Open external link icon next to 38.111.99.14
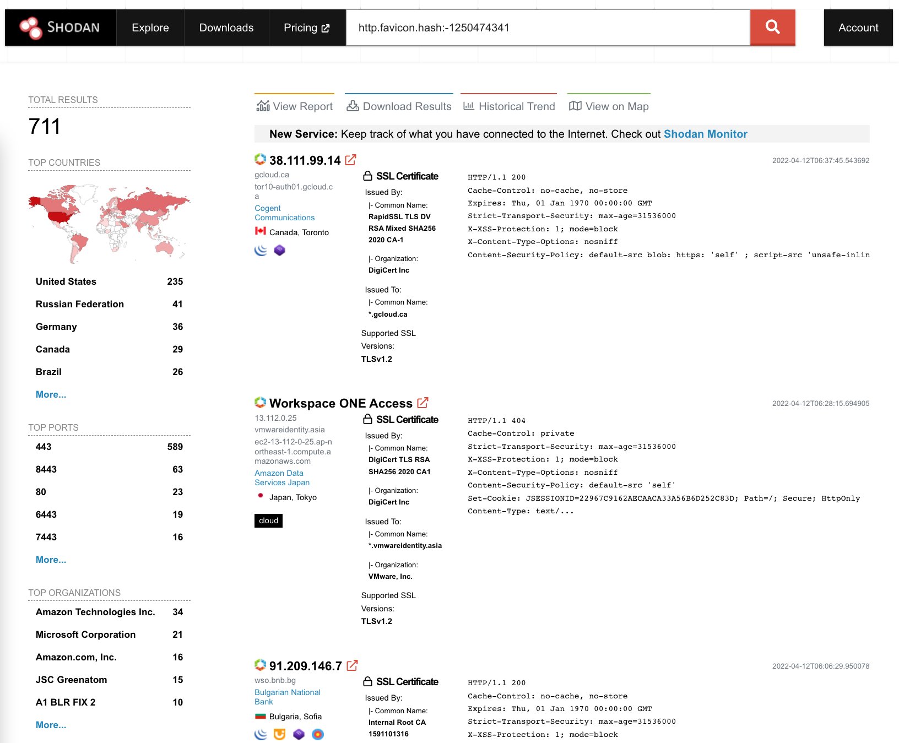 (350, 160)
